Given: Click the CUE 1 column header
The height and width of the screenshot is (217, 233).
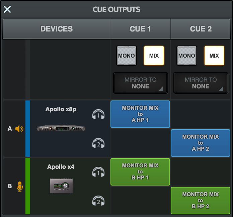Looking at the screenshot, I should click(x=140, y=29).
